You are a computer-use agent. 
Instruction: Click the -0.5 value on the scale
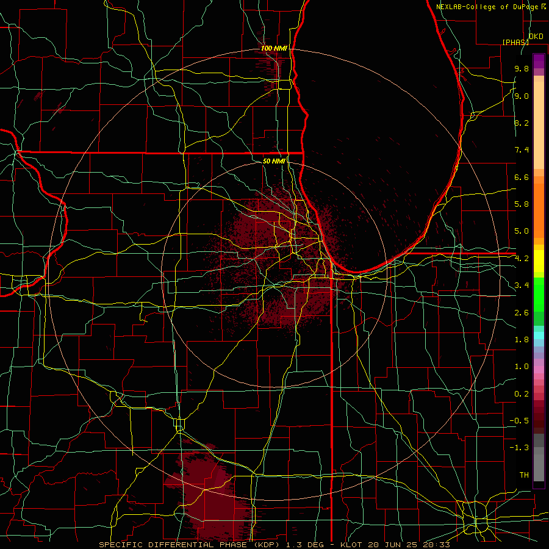519,420
